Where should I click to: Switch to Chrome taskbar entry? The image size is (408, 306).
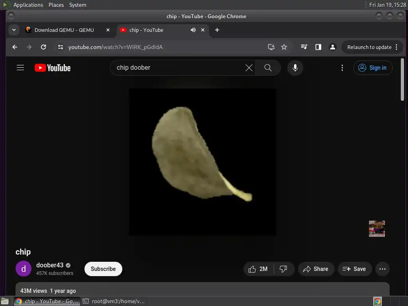coord(47,301)
